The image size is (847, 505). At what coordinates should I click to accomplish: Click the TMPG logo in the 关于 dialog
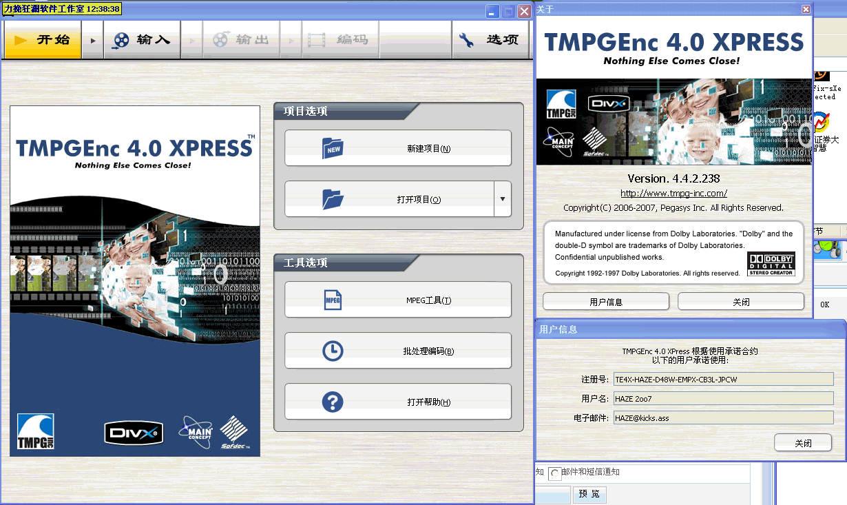pyautogui.click(x=561, y=104)
